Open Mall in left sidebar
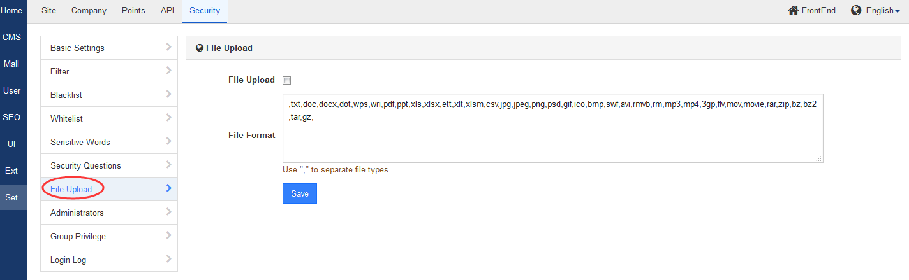 (x=11, y=64)
